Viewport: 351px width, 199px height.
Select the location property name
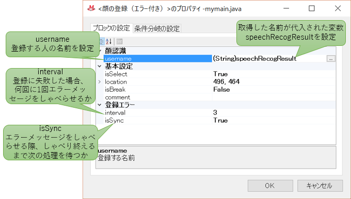116,82
